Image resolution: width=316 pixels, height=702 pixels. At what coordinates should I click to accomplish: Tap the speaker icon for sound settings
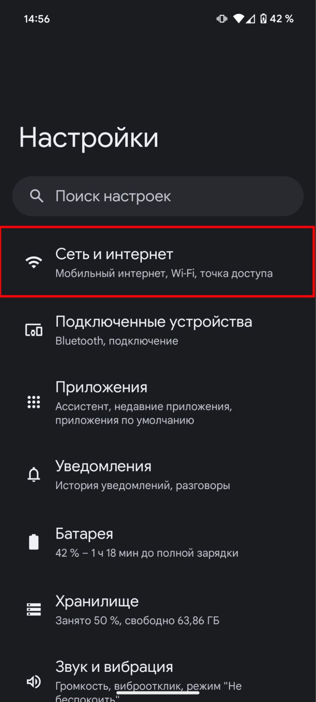34,682
